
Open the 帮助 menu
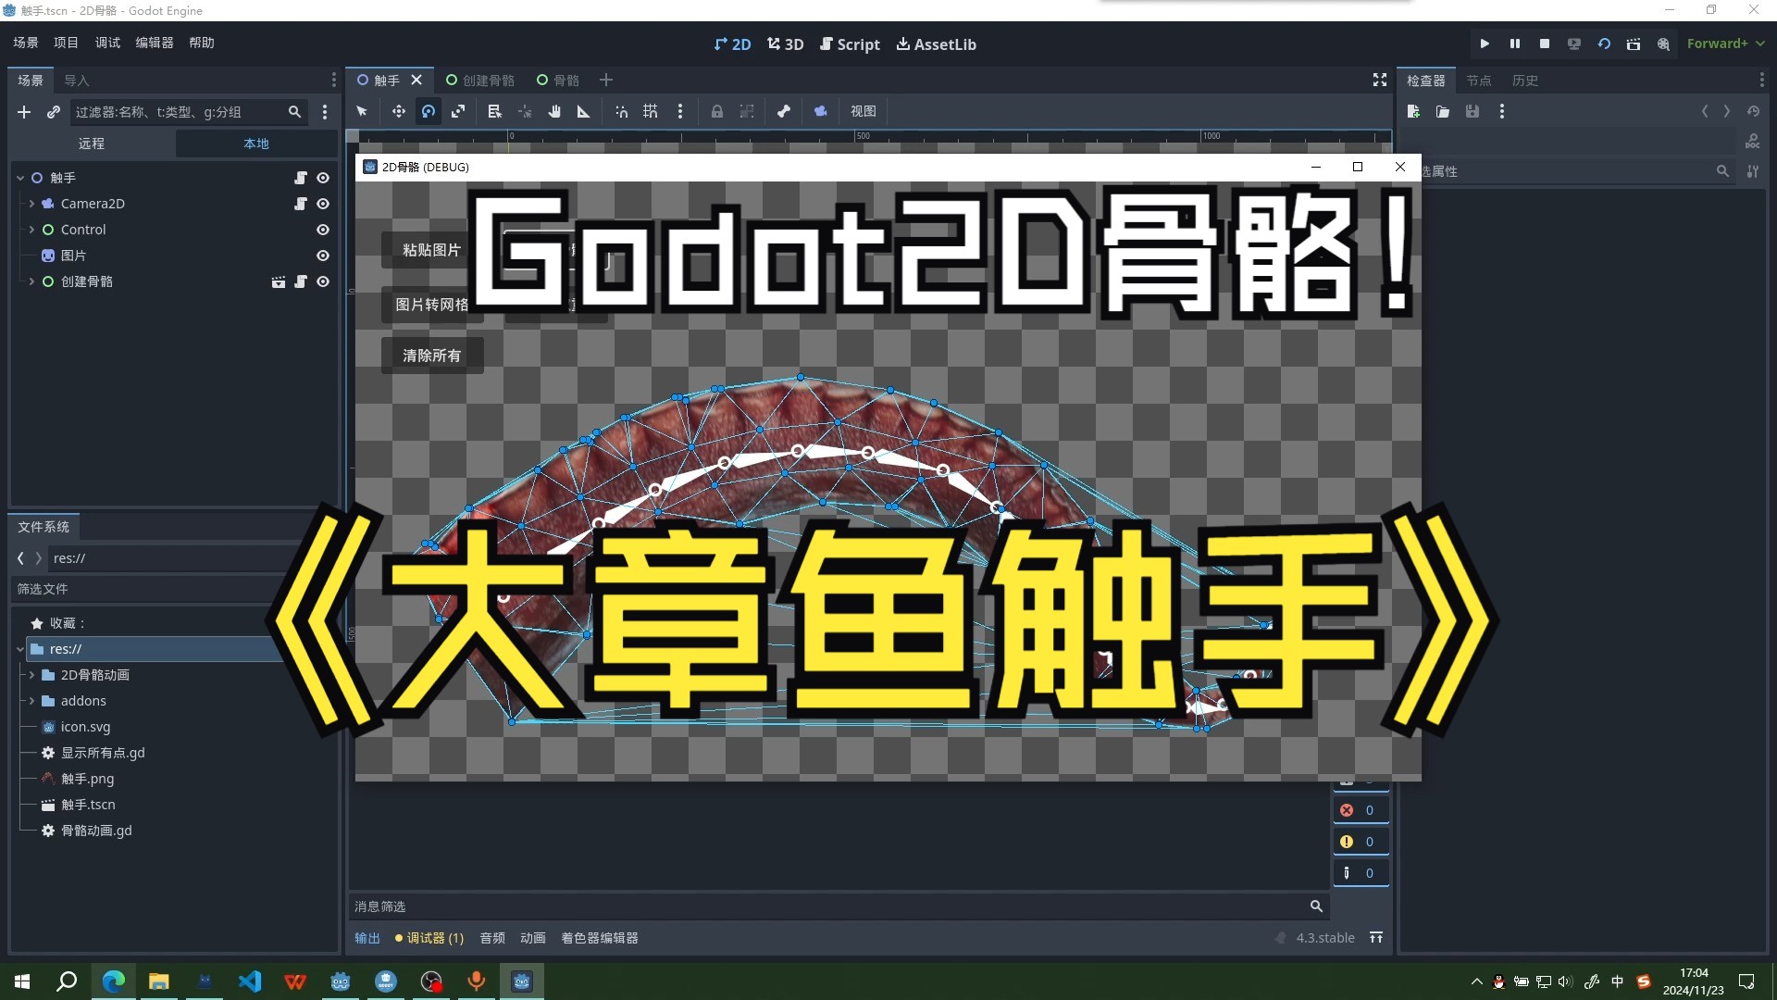pyautogui.click(x=202, y=43)
